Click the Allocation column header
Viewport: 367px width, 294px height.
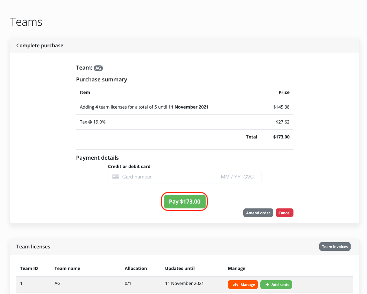(x=136, y=269)
